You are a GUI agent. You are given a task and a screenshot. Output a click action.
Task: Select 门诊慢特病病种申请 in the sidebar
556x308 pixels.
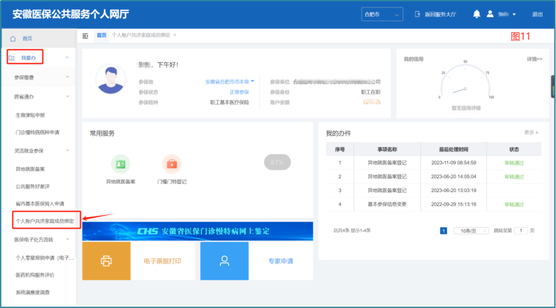pos(38,133)
